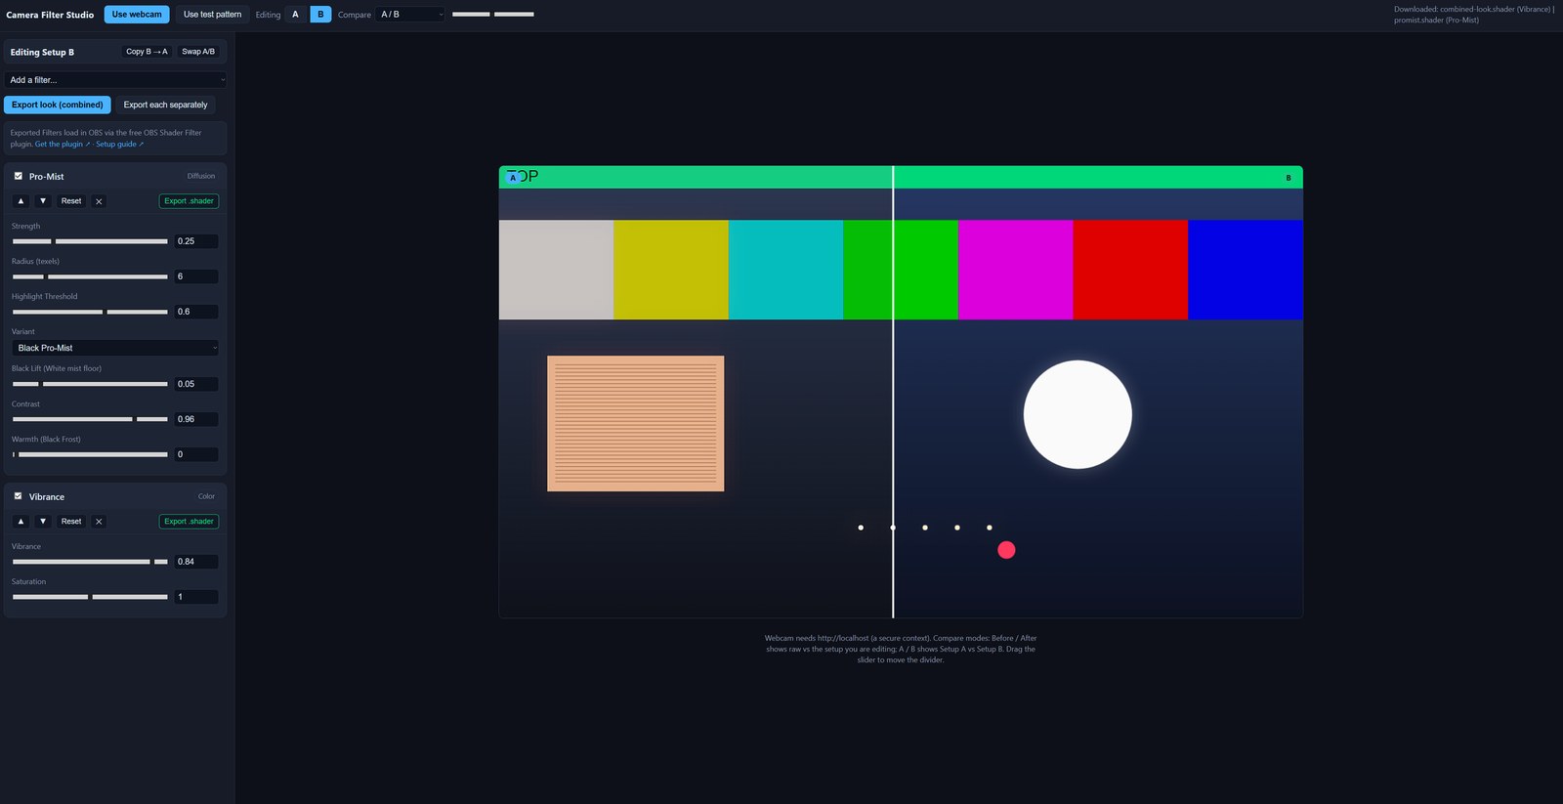Click the Black Lift value 0.05
This screenshot has height=804, width=1563.
tap(196, 384)
